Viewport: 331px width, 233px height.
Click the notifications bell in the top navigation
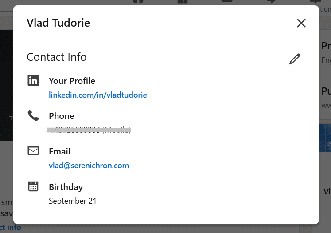[315, 2]
